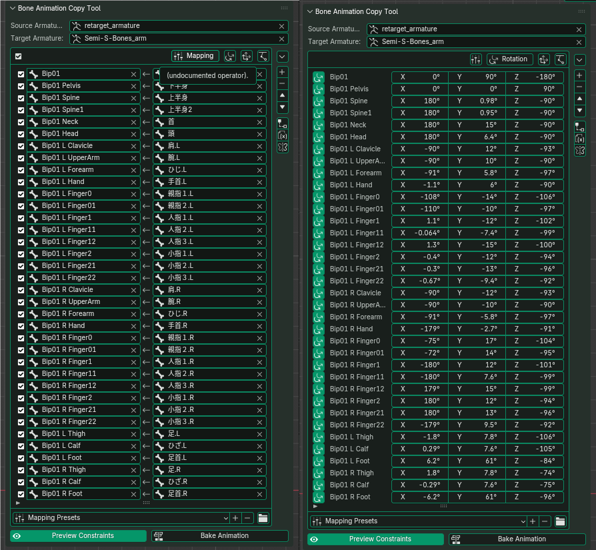Image resolution: width=596 pixels, height=550 pixels.
Task: Click the rotation icon beside Bip01 Spine row
Action: click(319, 101)
